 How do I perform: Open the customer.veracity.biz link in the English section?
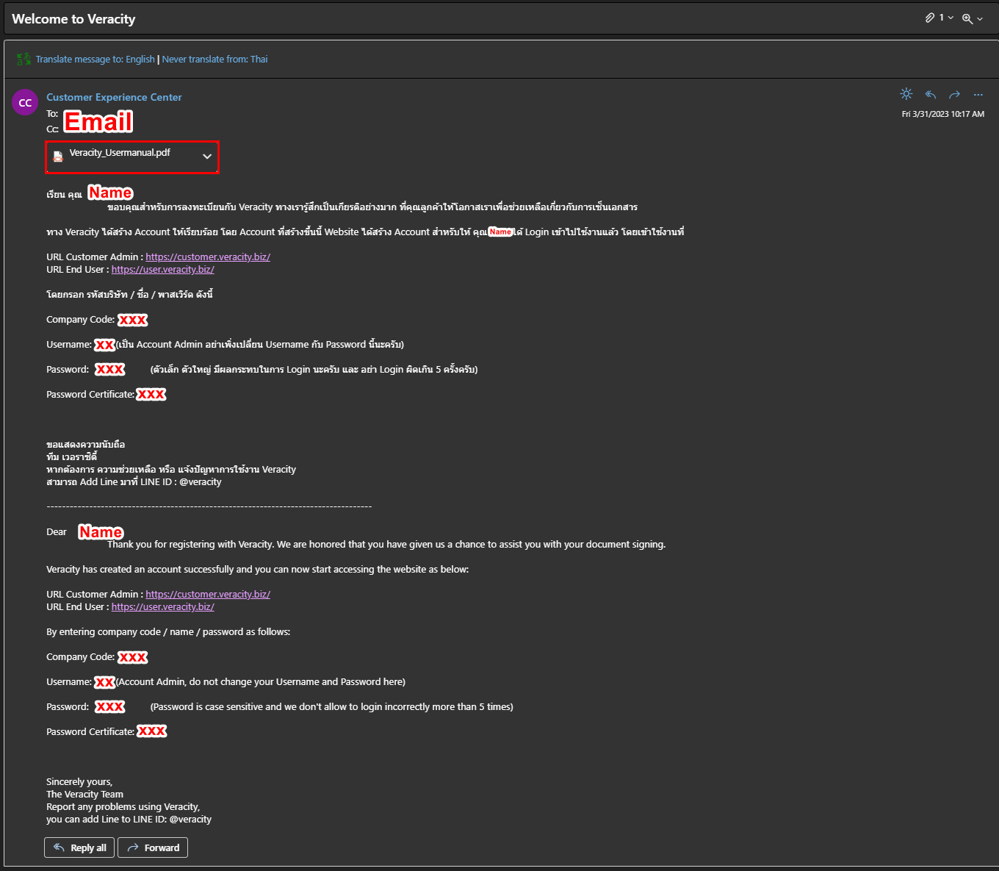click(x=208, y=595)
